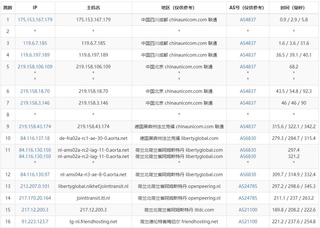Select hostname nl-ams04a-ri3-ae-8-0.aorta.net
The width and height of the screenshot is (320, 228).
(x=93, y=175)
